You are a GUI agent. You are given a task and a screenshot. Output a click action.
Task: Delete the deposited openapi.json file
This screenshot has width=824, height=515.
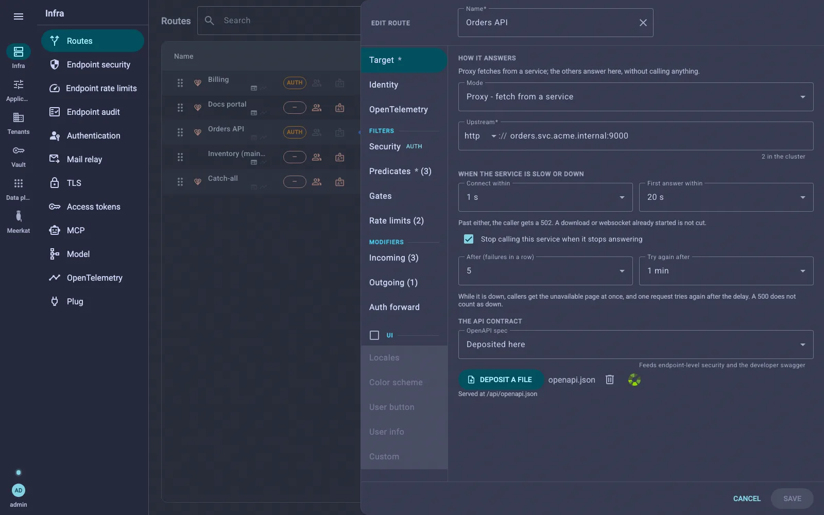pyautogui.click(x=610, y=380)
